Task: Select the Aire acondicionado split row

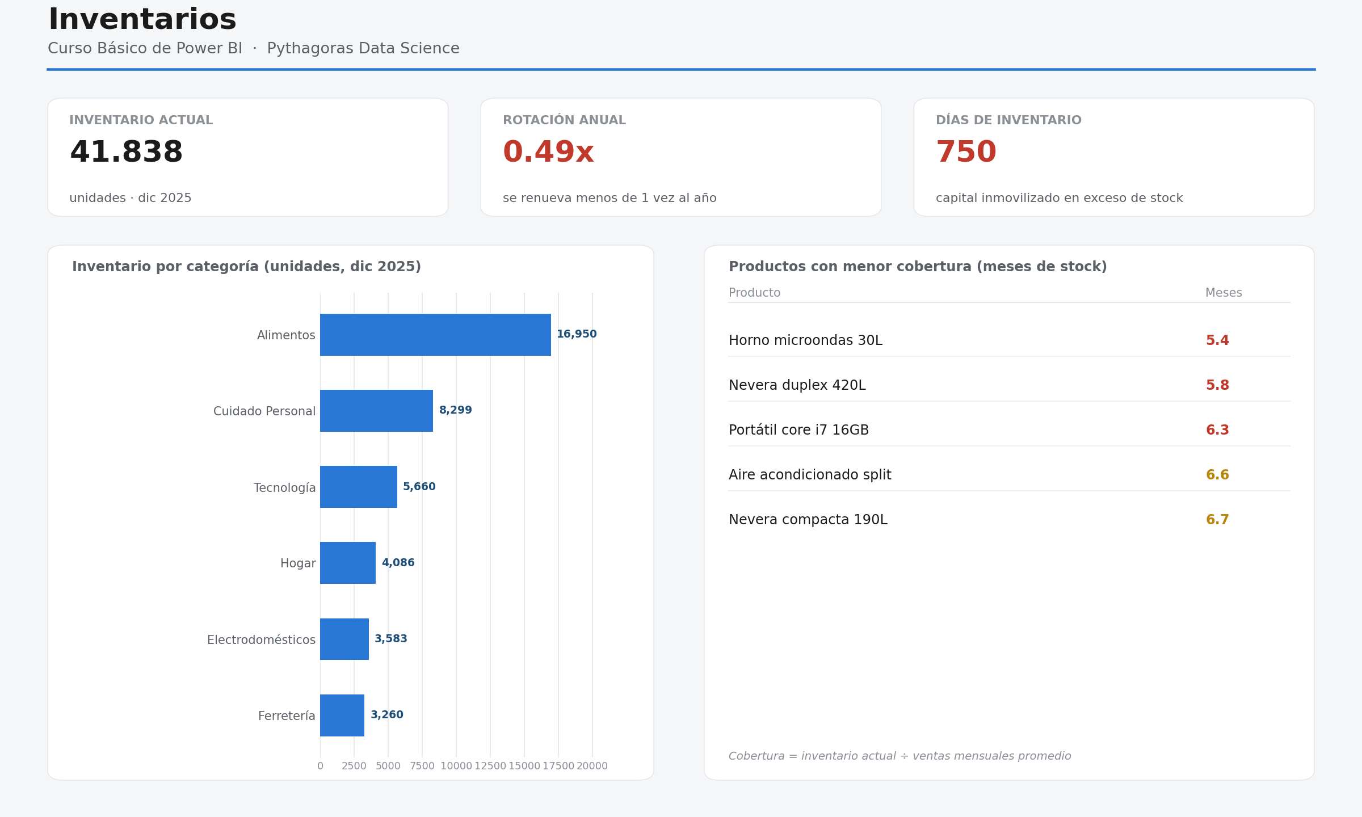Action: point(1009,475)
